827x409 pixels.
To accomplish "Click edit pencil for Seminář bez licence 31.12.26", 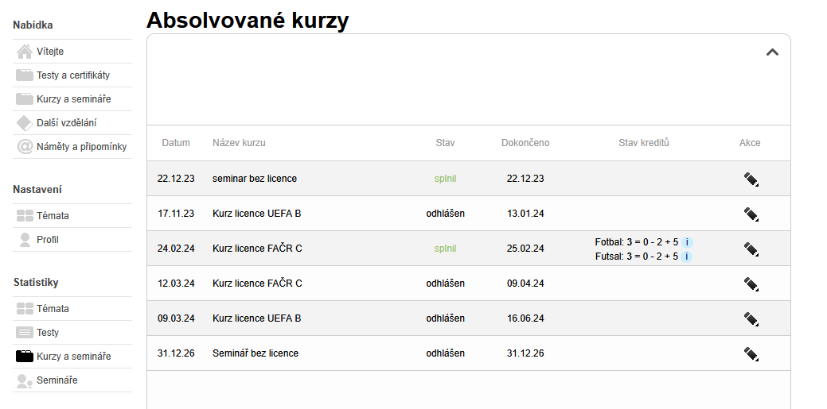I will pyautogui.click(x=751, y=353).
